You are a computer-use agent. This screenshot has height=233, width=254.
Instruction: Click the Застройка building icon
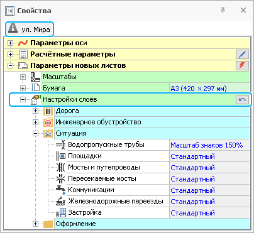point(61,213)
